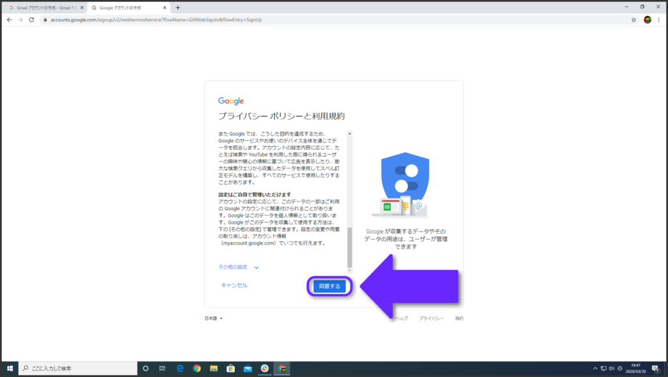Open the Chrome profile avatar

click(647, 20)
